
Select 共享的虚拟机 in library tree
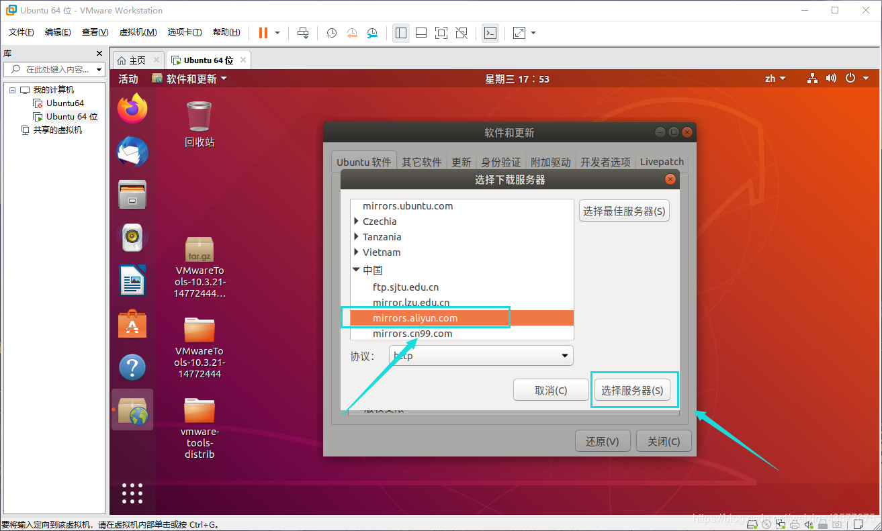58,130
